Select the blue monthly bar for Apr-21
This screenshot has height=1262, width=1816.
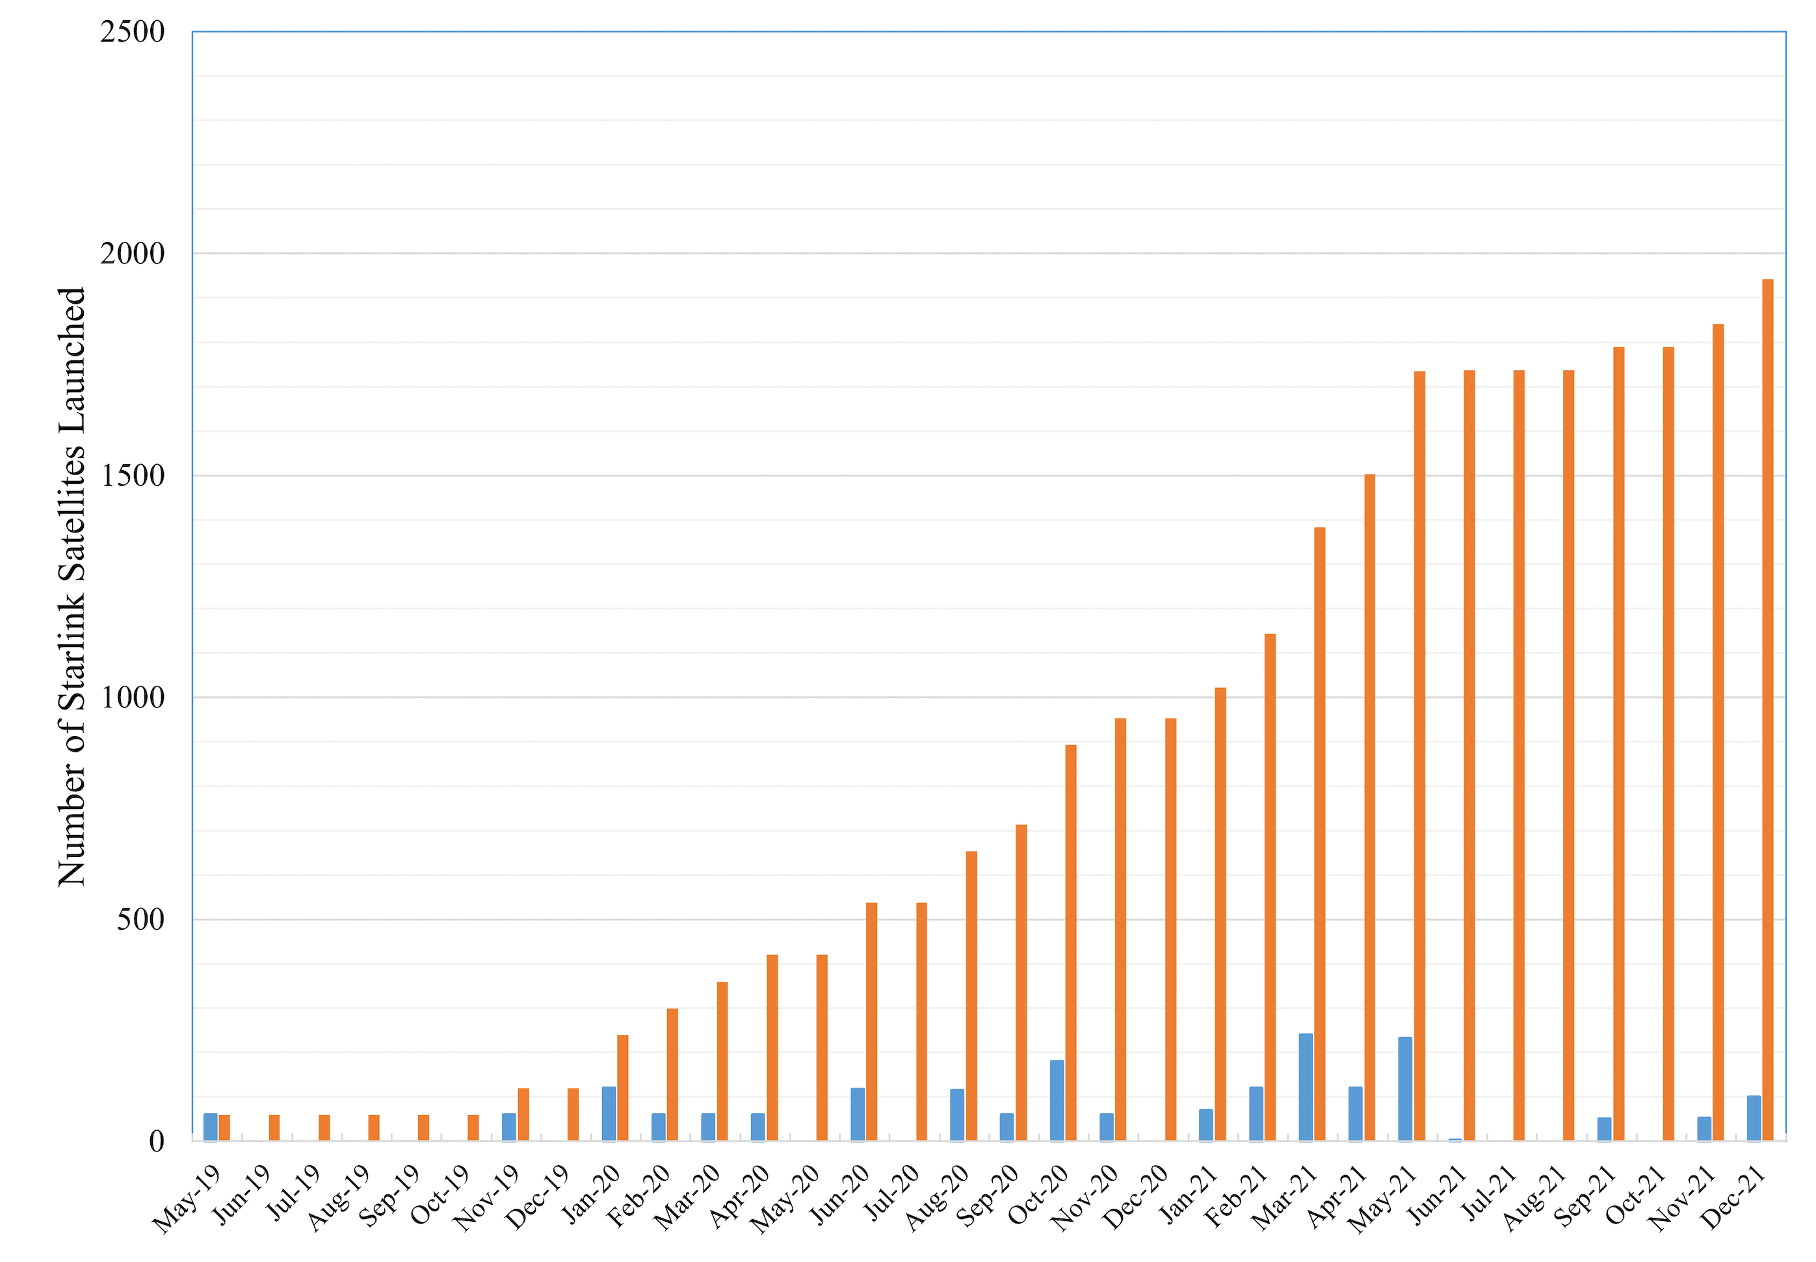point(1355,1114)
